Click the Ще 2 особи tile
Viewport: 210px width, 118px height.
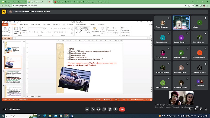(199, 83)
